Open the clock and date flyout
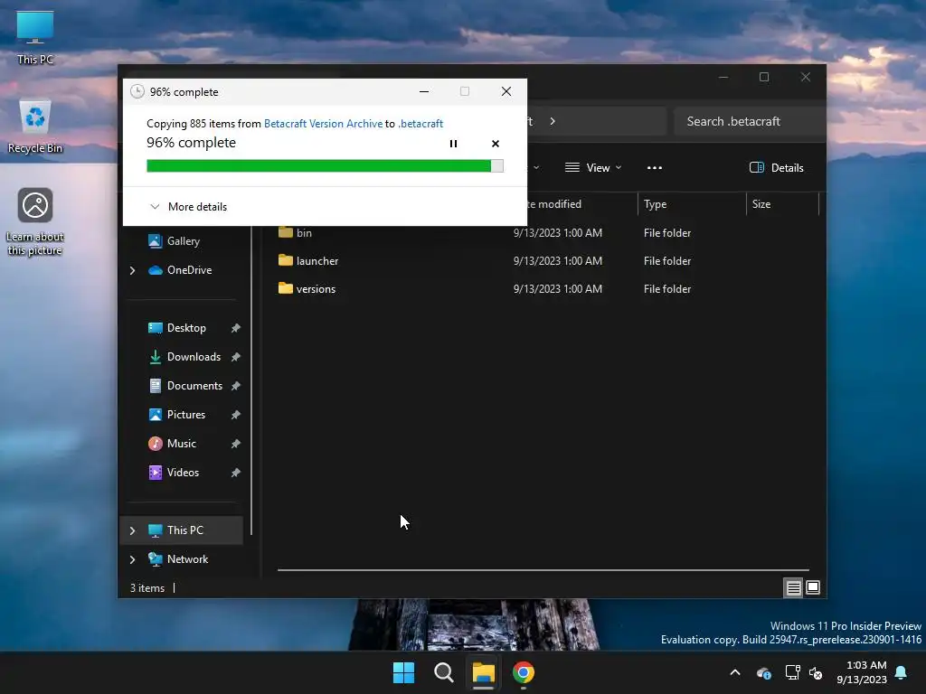The image size is (926, 694). [x=862, y=672]
